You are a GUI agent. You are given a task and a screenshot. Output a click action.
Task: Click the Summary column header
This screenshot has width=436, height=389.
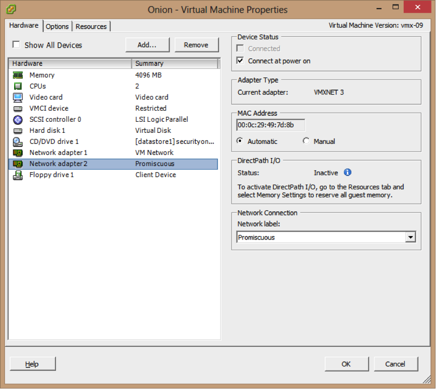point(175,63)
